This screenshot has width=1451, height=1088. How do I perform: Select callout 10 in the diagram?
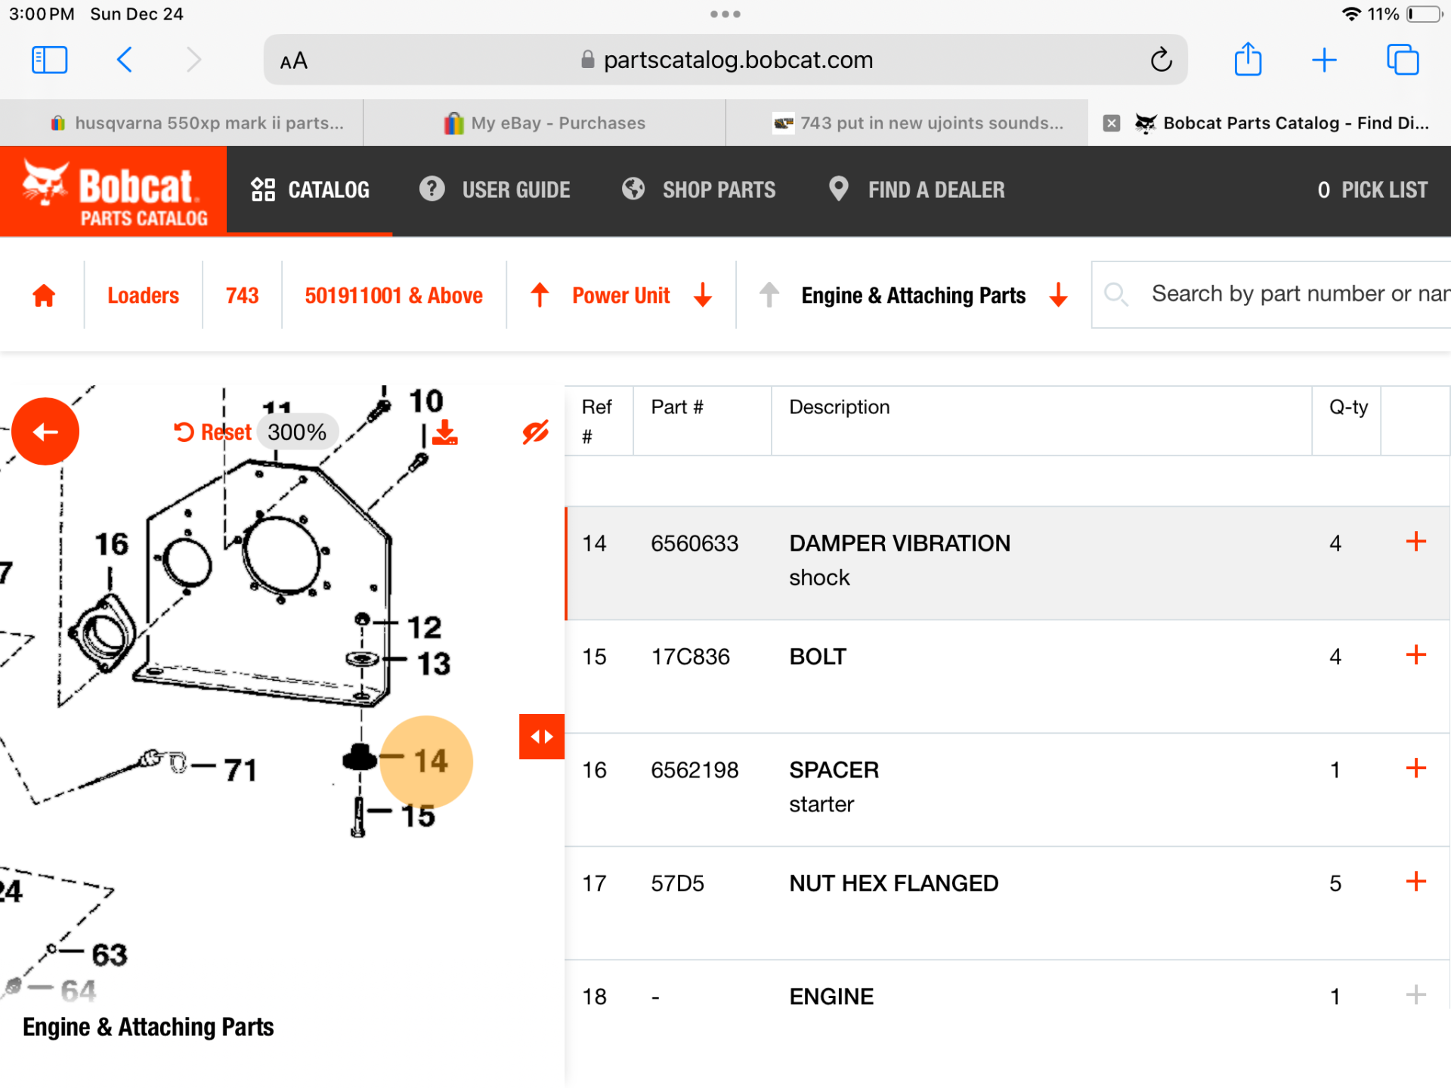pos(426,401)
